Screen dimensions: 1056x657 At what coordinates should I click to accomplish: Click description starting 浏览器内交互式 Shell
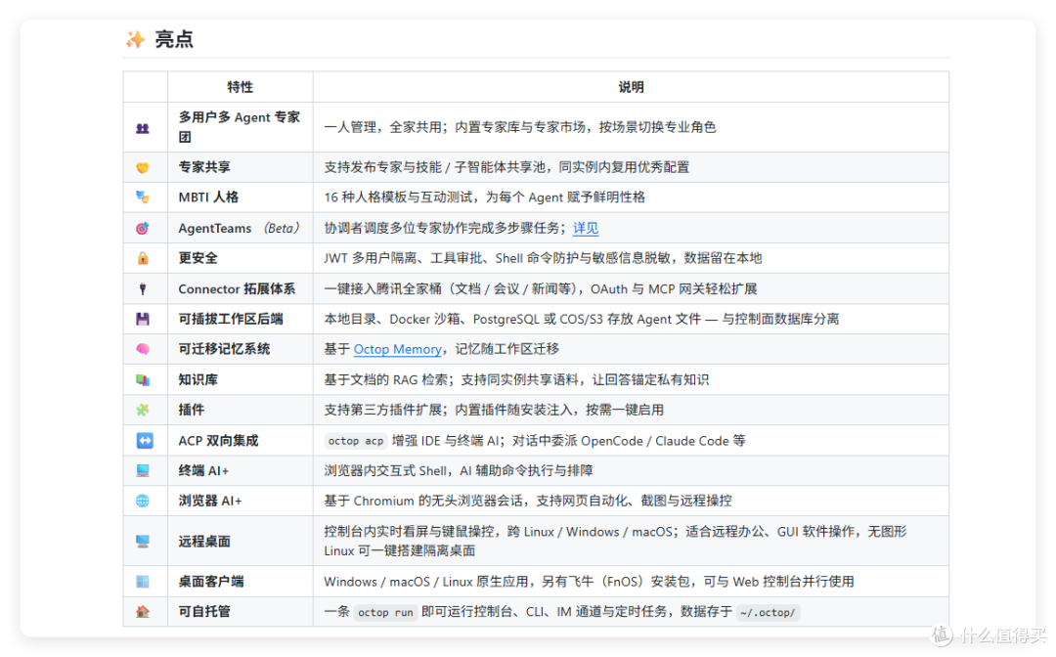458,470
